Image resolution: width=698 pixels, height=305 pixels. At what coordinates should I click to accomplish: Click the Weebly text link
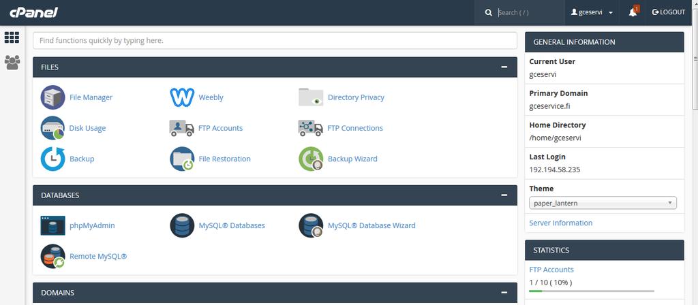coord(211,97)
